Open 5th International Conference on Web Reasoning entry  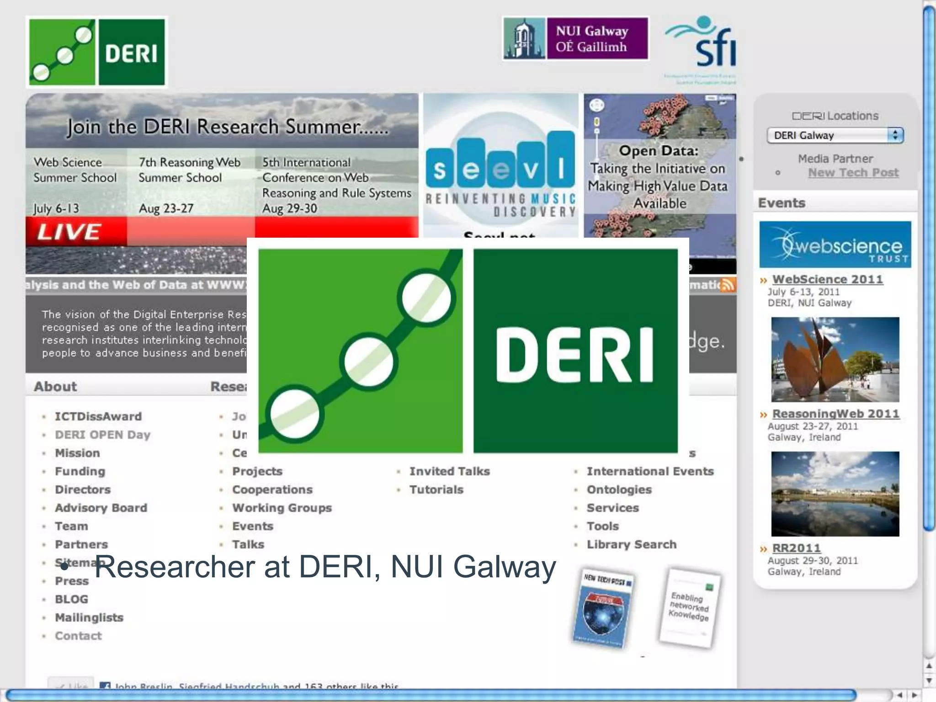coord(337,186)
